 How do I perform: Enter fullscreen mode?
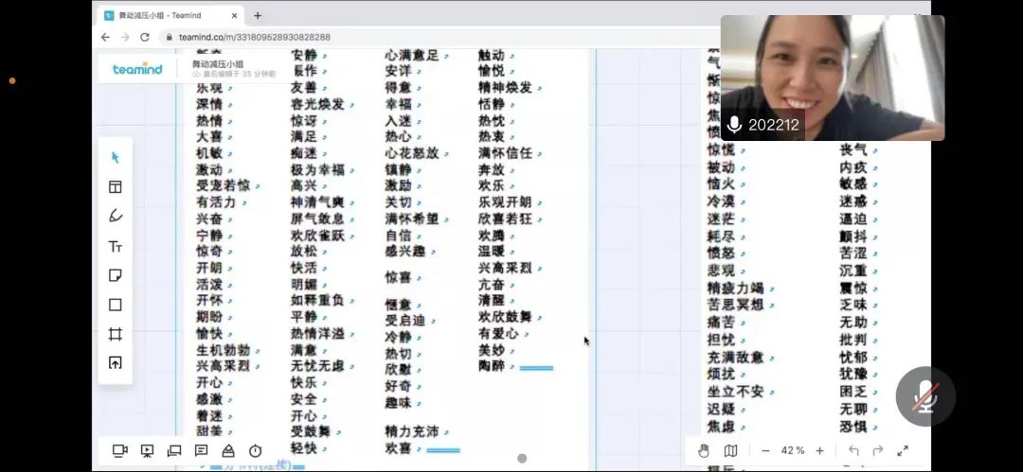903,450
